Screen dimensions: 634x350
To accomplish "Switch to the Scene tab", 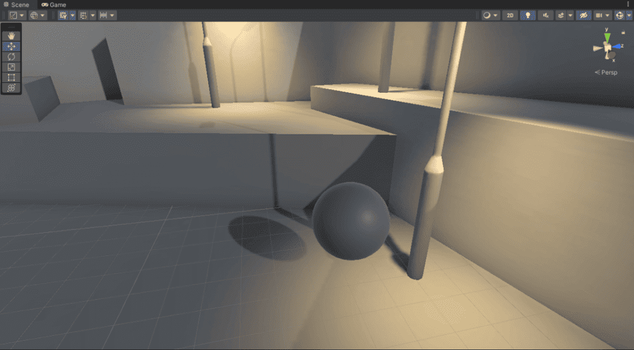I will 17,4.
